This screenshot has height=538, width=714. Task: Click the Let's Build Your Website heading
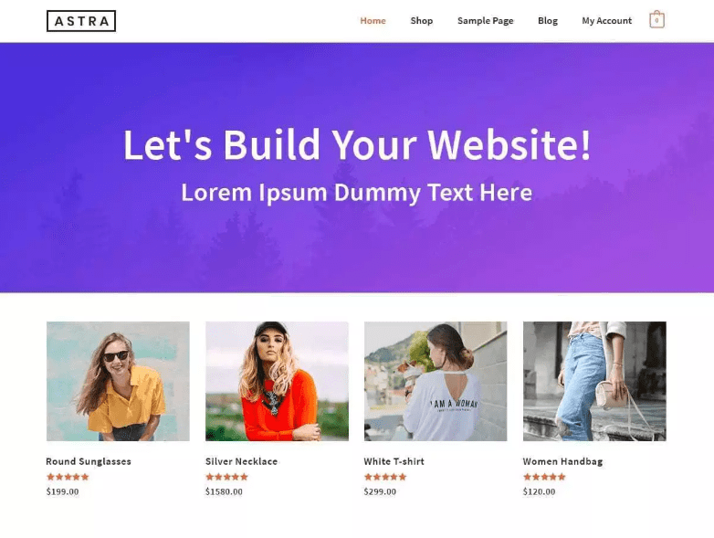(357, 144)
